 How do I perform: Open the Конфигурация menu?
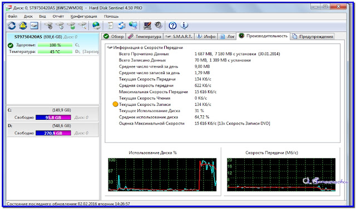[x=83, y=16]
